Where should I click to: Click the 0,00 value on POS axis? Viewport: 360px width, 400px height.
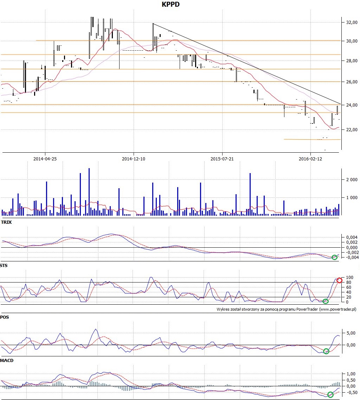tap(351, 345)
